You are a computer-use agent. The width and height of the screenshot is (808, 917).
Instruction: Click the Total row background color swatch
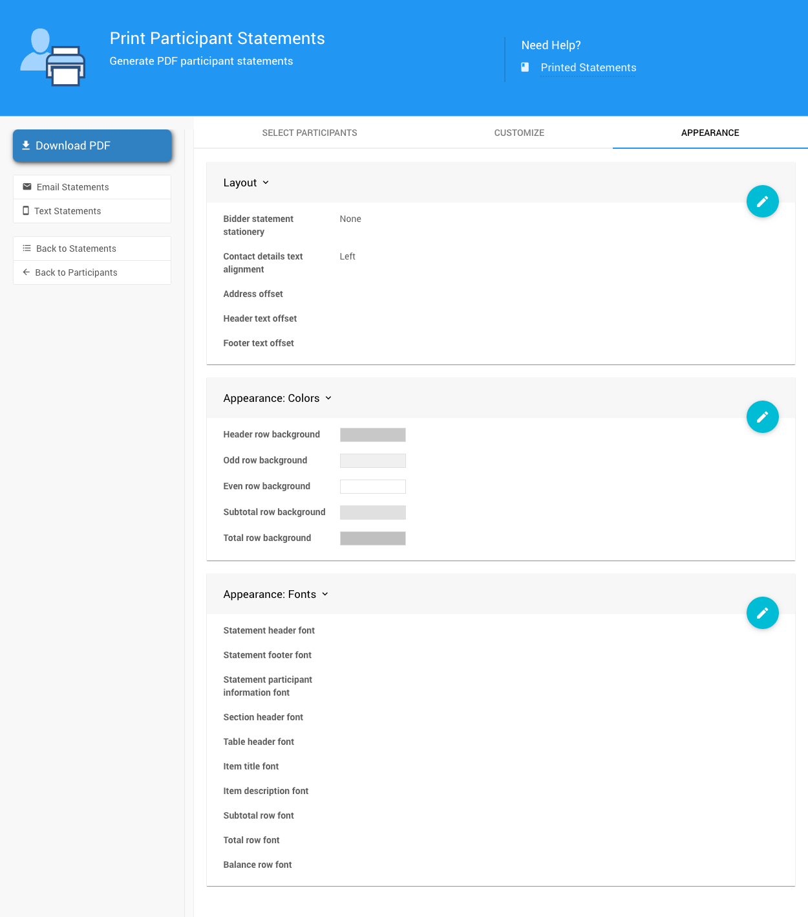click(x=373, y=538)
